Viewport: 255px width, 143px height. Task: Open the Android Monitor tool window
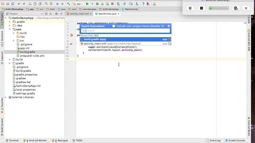(35, 140)
